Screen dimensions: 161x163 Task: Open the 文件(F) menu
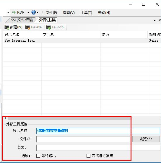pos(51,13)
